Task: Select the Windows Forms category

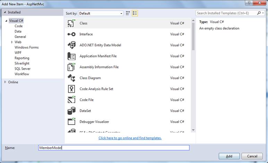Action: [x=26, y=47]
